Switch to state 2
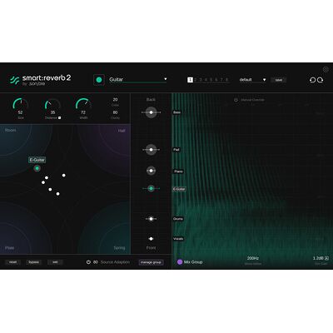Viewport: 333px width, 333px height. pyautogui.click(x=196, y=80)
